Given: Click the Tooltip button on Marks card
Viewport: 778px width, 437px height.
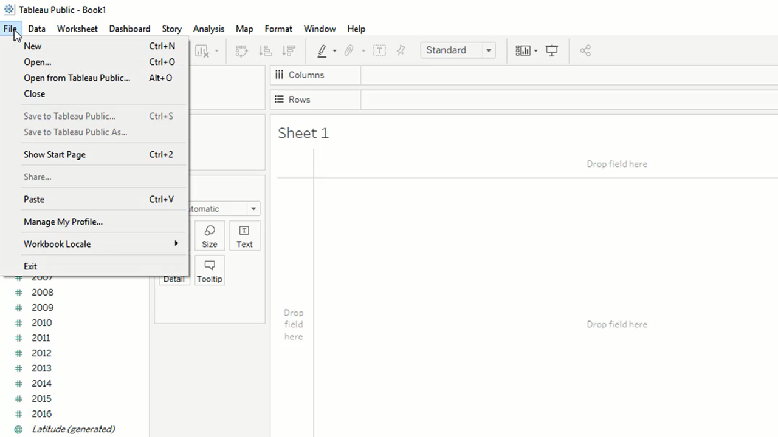Looking at the screenshot, I should click(210, 271).
